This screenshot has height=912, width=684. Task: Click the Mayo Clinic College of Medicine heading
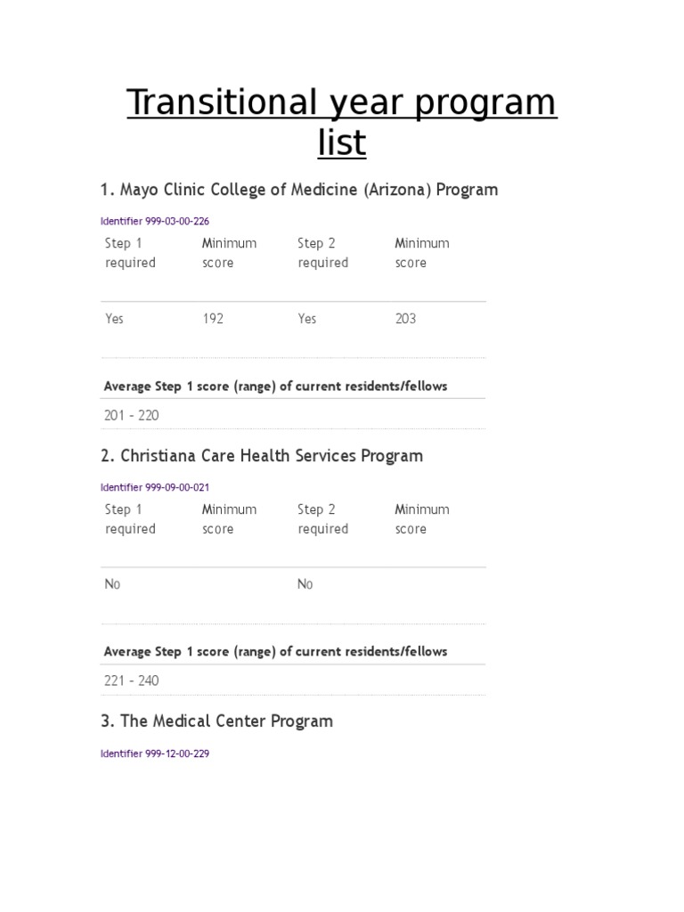[x=299, y=190]
